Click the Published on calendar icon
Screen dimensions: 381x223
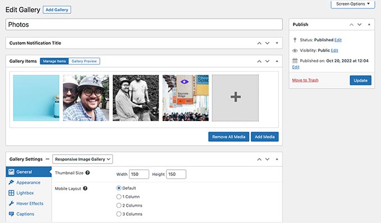coord(295,61)
